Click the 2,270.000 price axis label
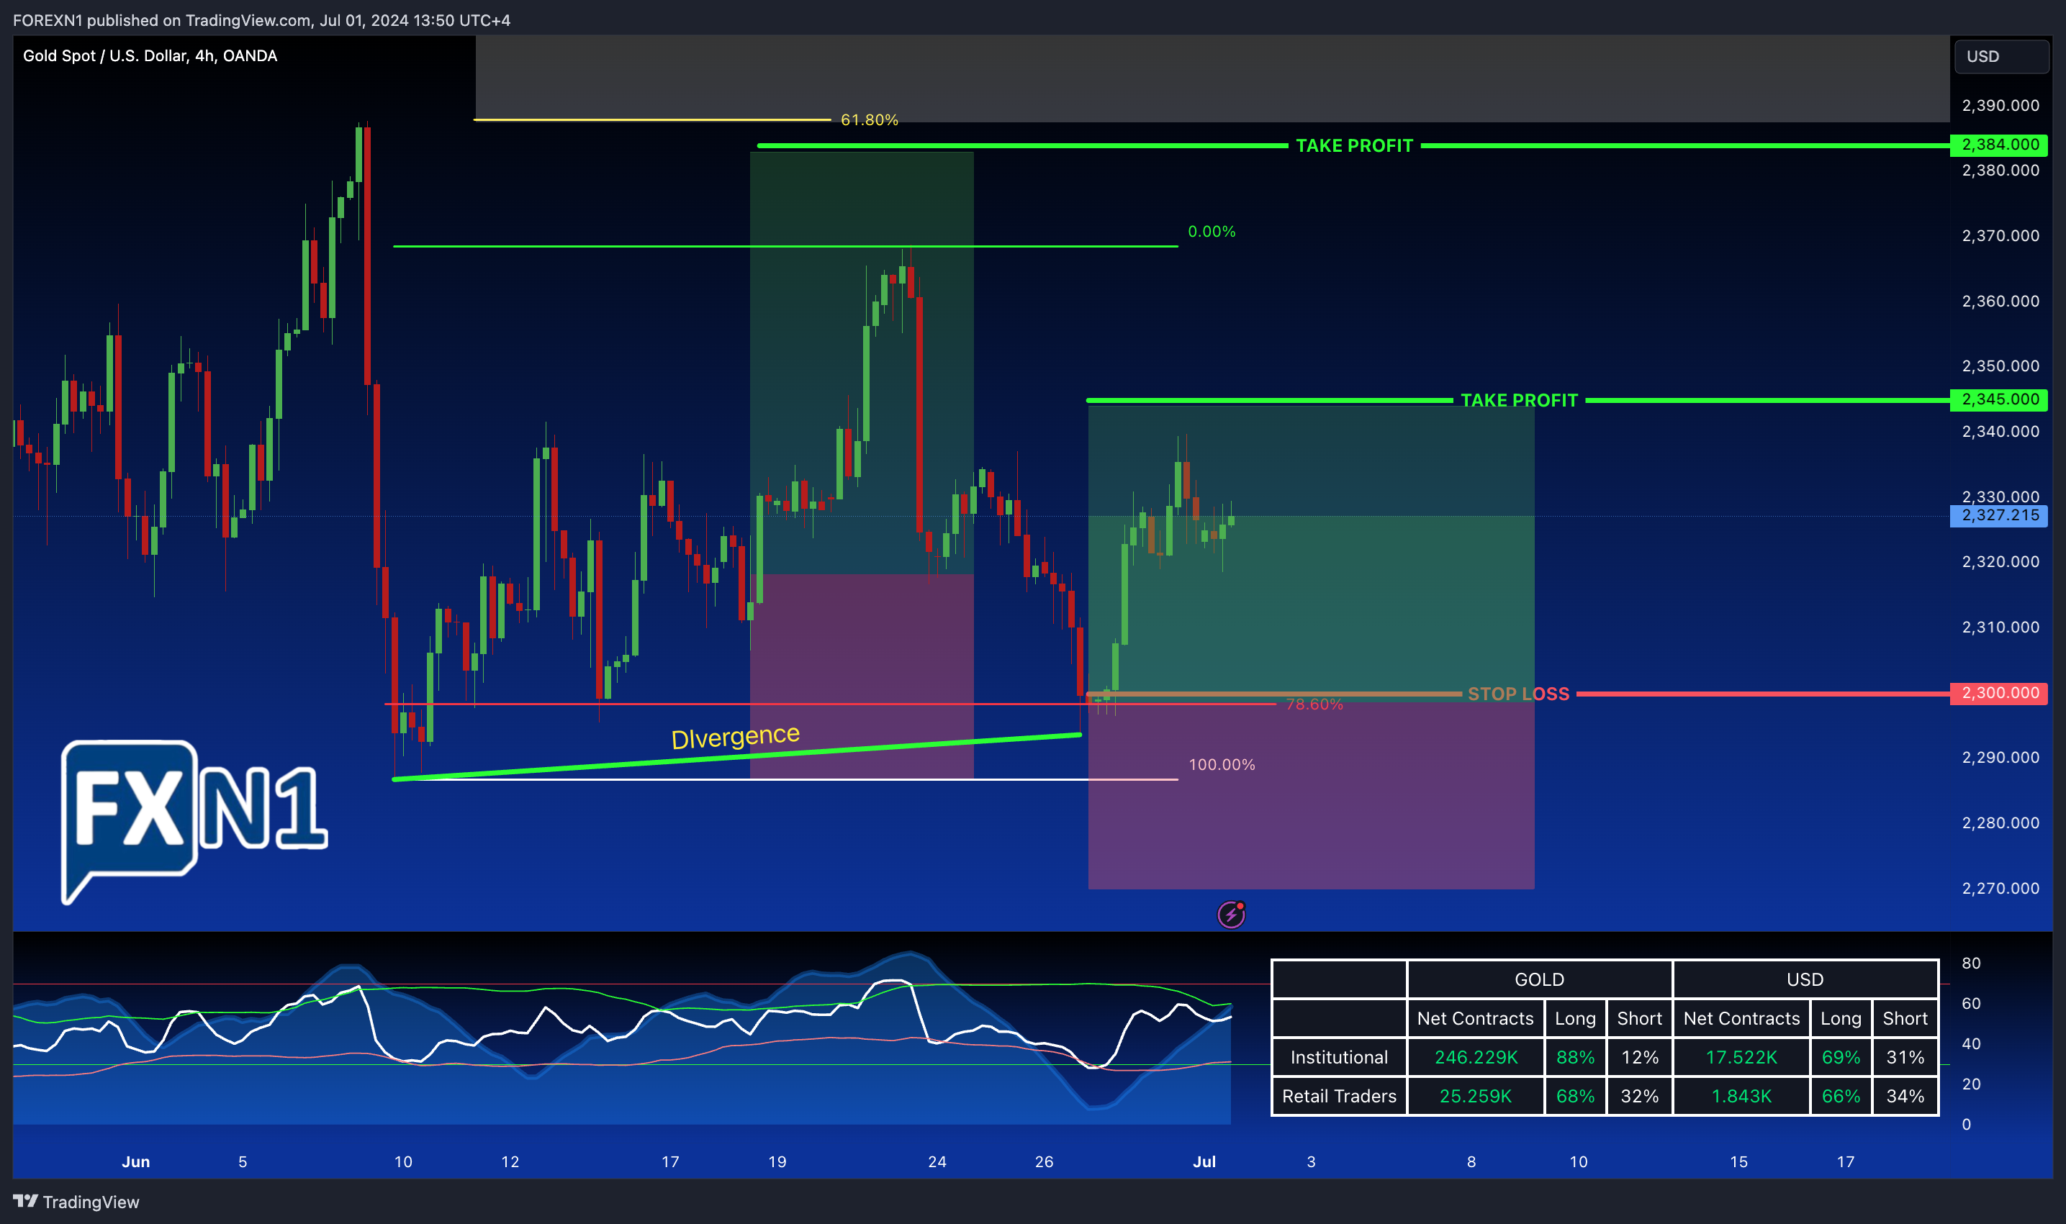The width and height of the screenshot is (2066, 1224). [x=1999, y=887]
